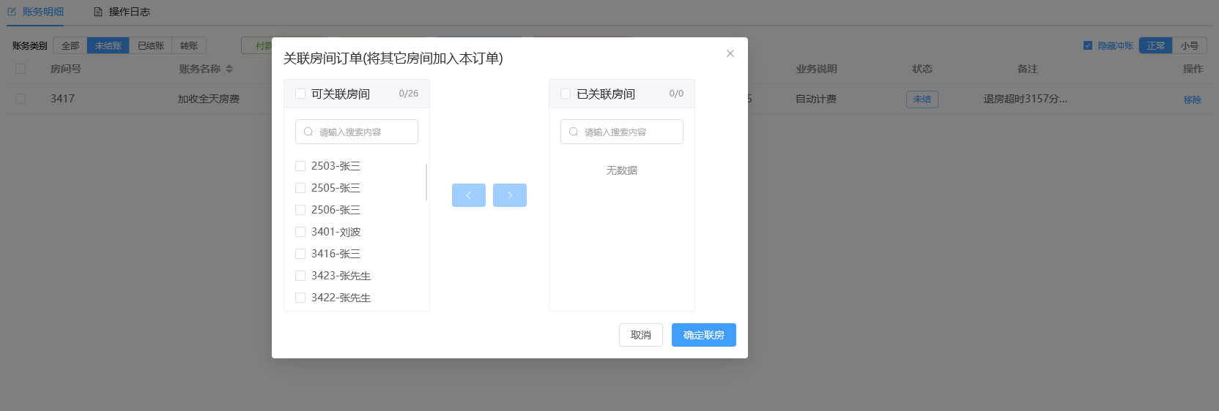Close the 关联房间订单 dialog with X icon
This screenshot has height=411, width=1219.
[x=730, y=53]
